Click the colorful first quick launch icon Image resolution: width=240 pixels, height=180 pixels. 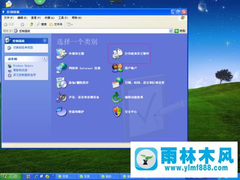pyautogui.click(x=28, y=176)
